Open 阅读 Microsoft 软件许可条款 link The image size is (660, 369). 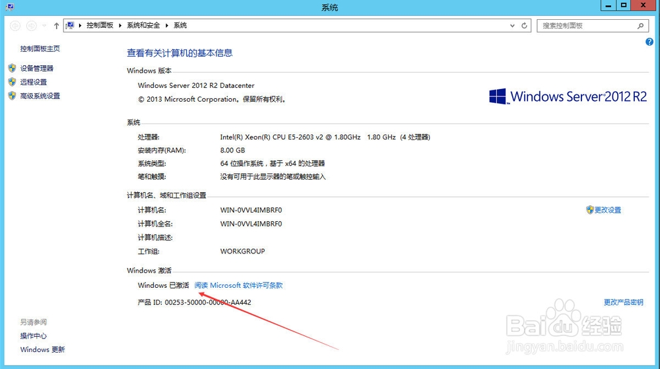(238, 285)
